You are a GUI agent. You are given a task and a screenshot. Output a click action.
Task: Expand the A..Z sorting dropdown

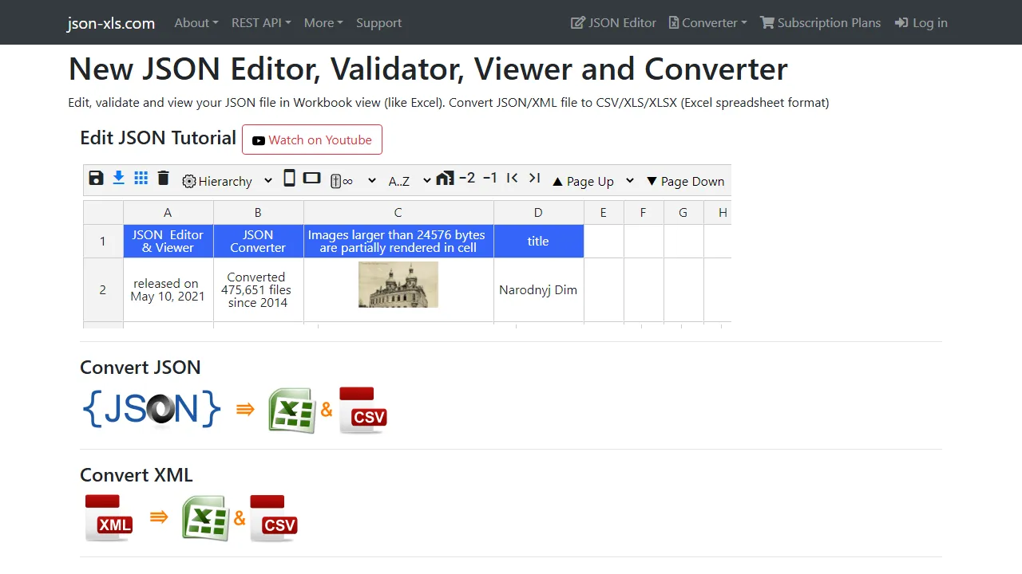(426, 181)
